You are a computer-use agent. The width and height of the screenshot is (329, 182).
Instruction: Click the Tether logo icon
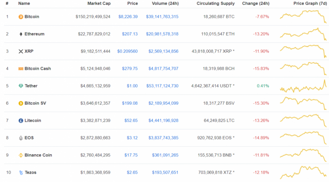pos(21,86)
